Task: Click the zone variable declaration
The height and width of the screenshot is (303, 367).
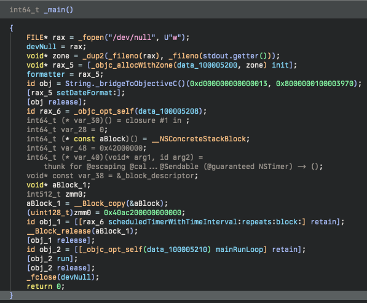Action: pyautogui.click(x=61, y=56)
